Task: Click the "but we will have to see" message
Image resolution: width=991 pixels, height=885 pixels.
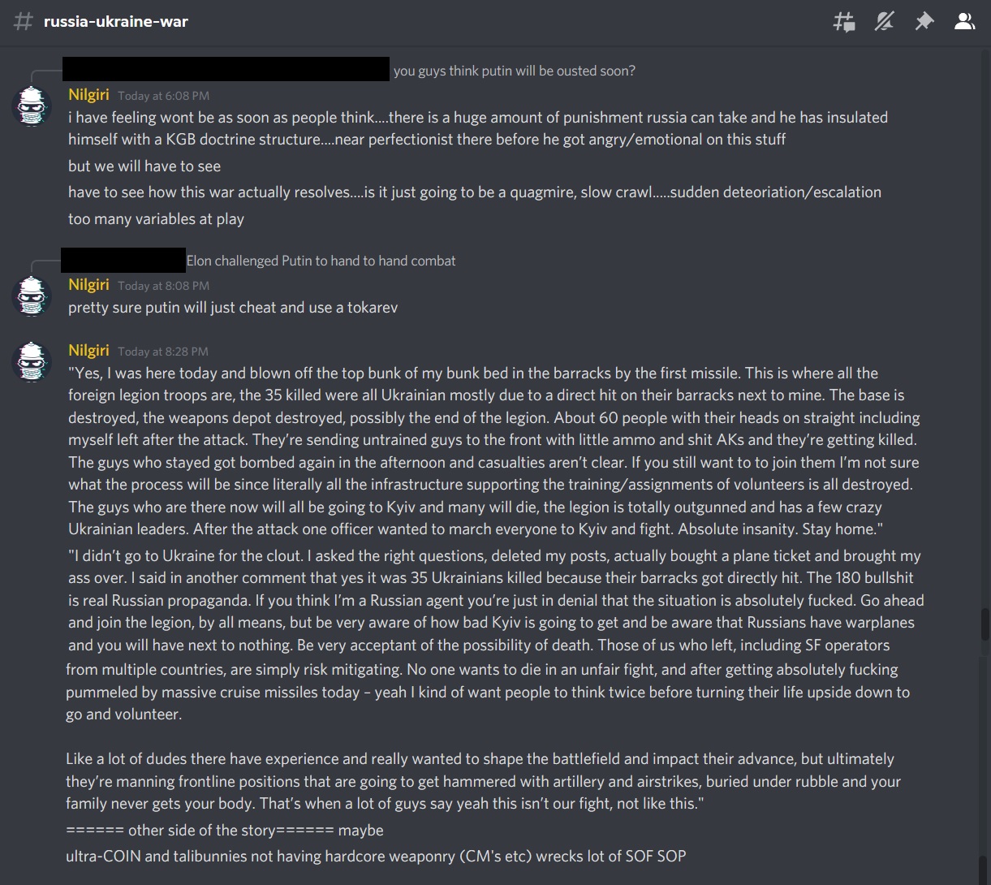Action: coord(144,166)
